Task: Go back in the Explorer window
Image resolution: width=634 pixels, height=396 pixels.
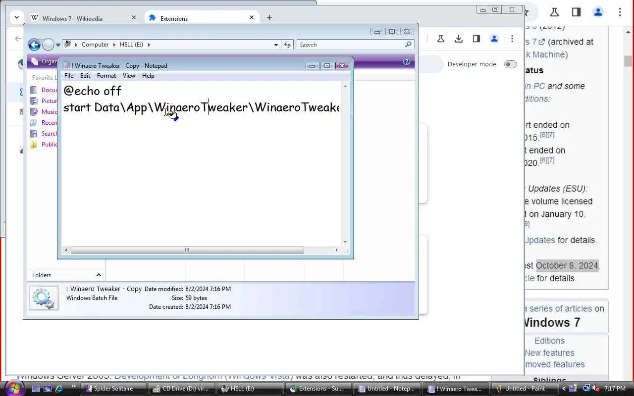Action: [x=34, y=45]
